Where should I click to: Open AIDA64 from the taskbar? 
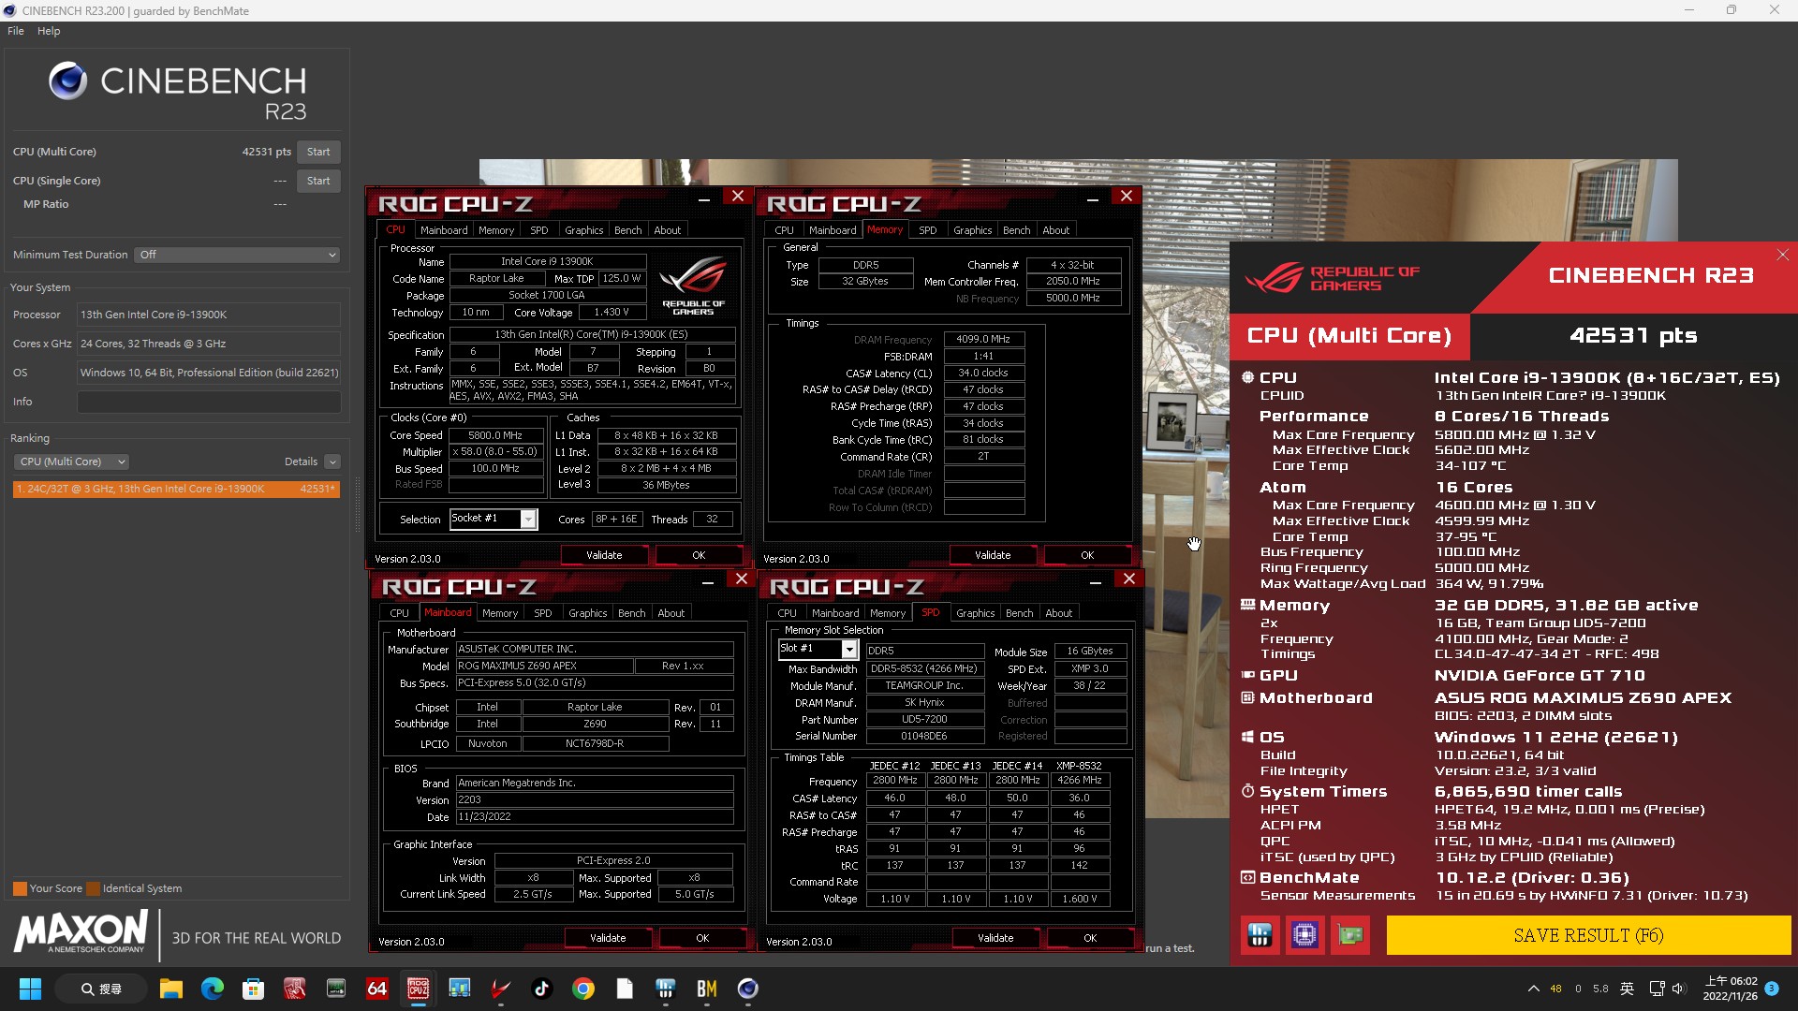pyautogui.click(x=376, y=989)
